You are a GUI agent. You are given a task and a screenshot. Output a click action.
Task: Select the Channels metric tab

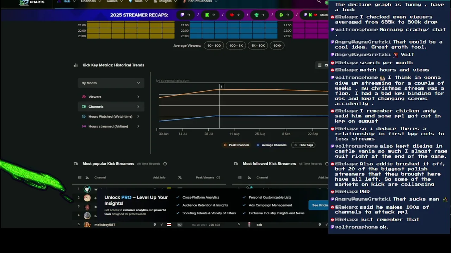[x=111, y=106]
